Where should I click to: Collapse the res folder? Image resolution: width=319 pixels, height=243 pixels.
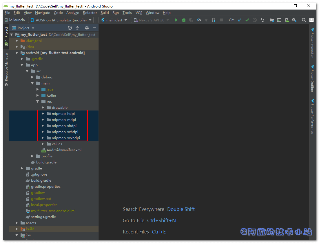38,102
